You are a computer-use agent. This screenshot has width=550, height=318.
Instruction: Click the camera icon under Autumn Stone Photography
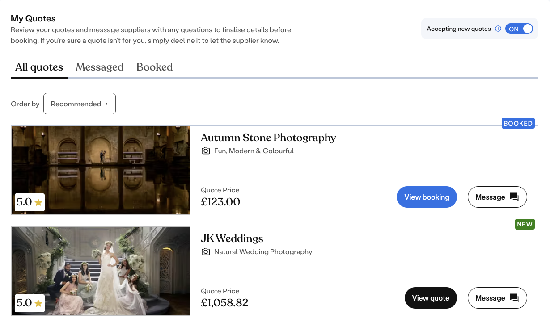tap(206, 151)
